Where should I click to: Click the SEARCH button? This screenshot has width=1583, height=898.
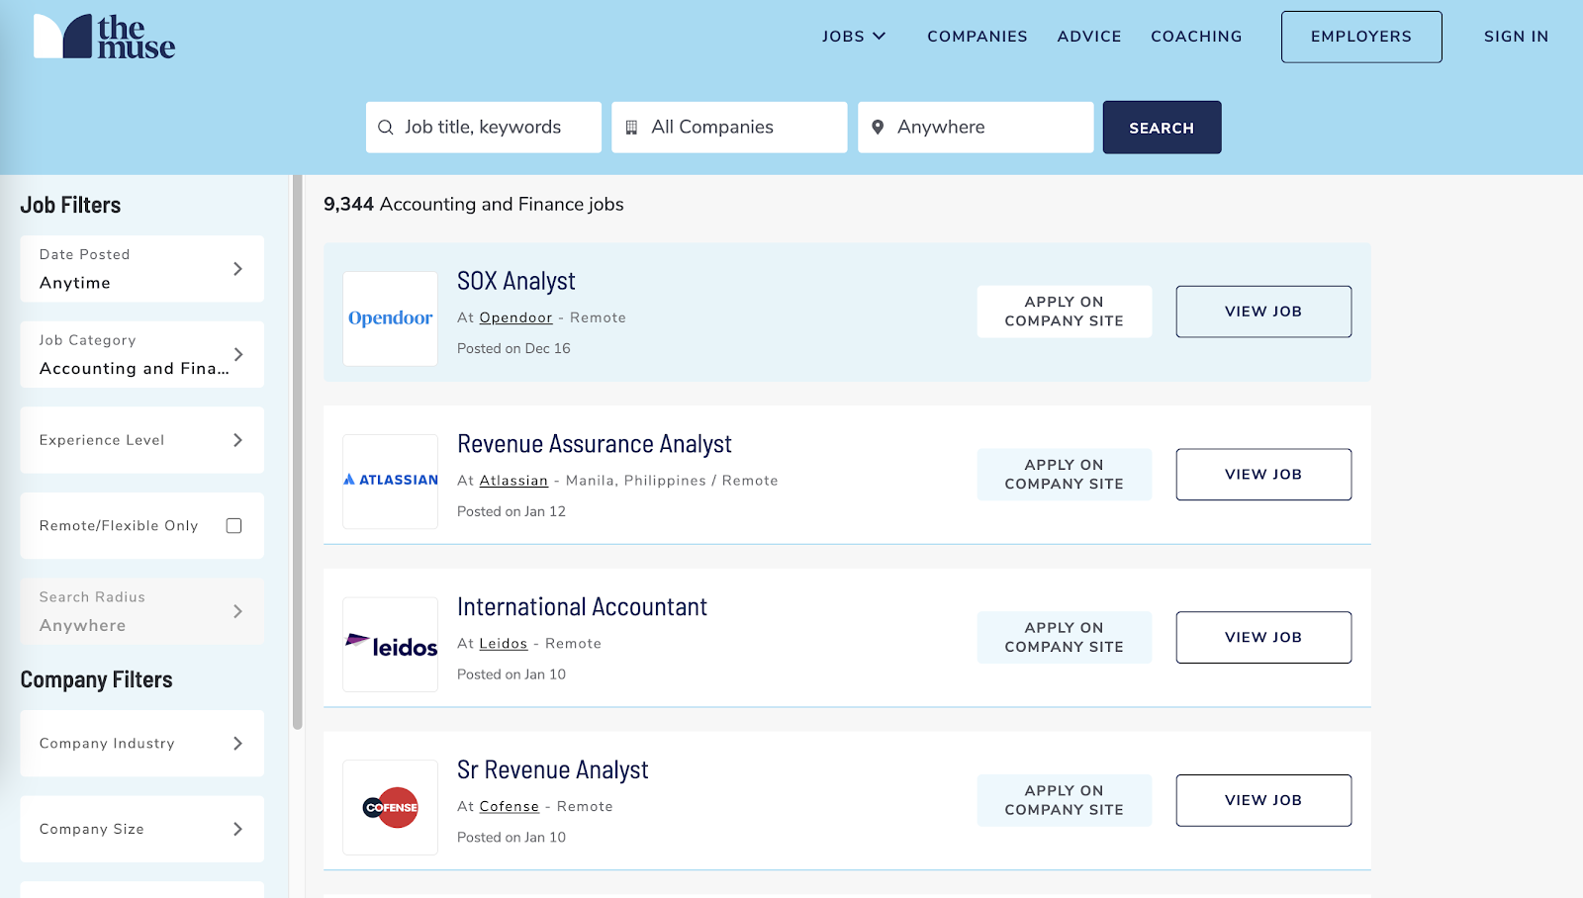click(1162, 128)
